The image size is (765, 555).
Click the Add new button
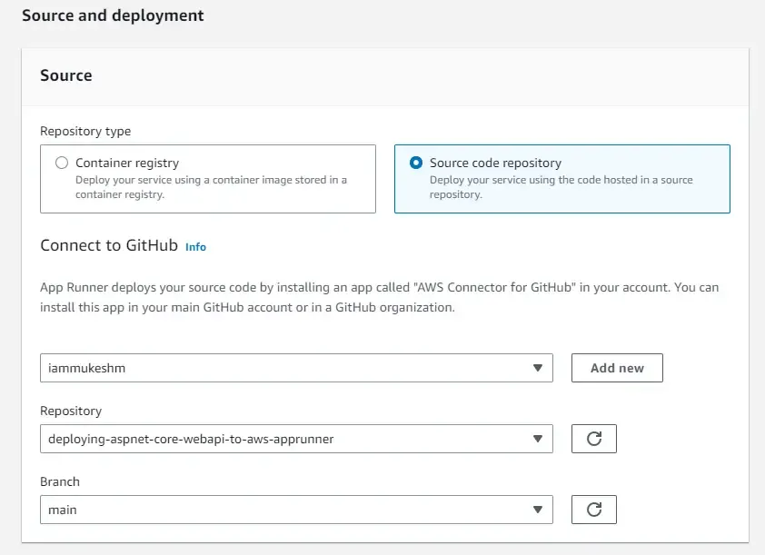(x=617, y=368)
